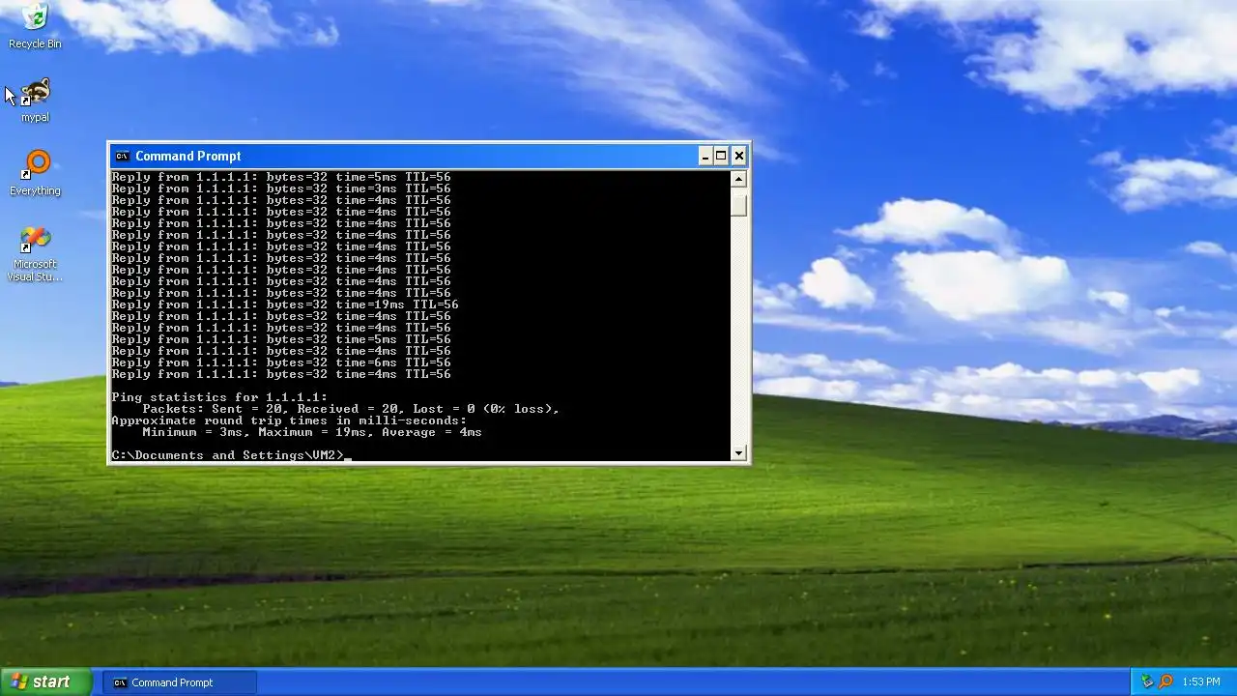
Task: Open the Recycle Bin desktop icon
Action: click(35, 25)
